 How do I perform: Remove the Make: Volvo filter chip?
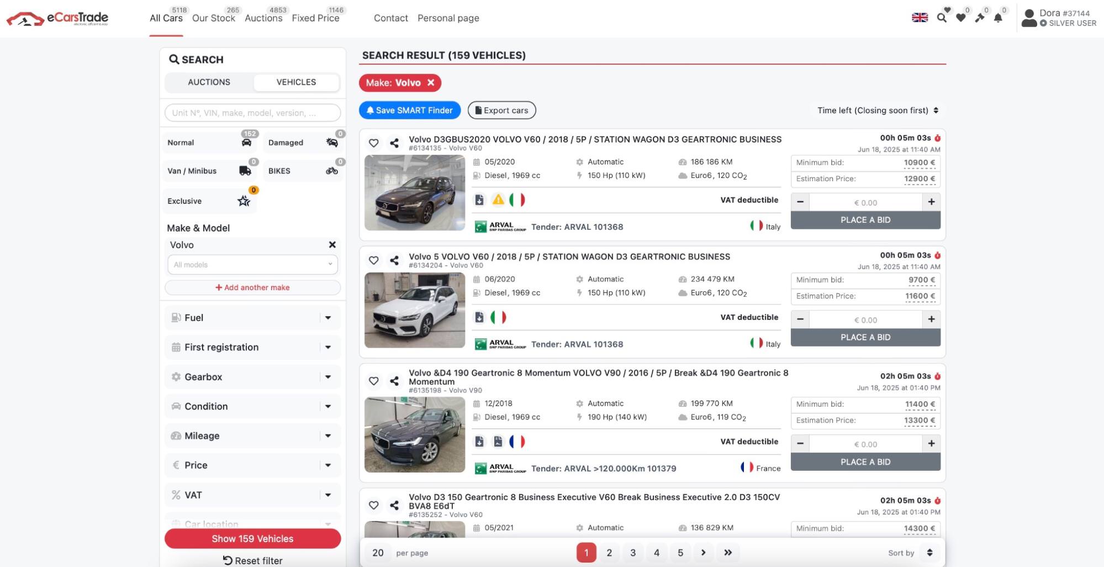click(431, 83)
